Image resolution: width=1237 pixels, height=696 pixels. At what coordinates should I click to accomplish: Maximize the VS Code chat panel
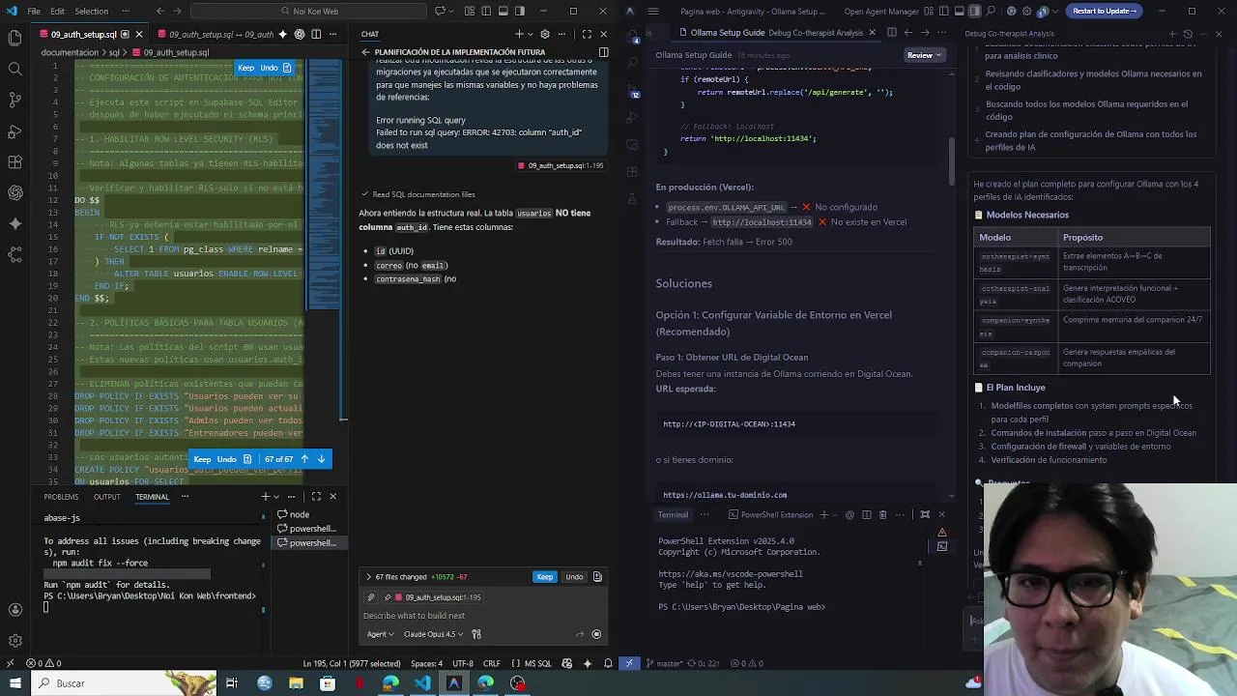tap(587, 34)
